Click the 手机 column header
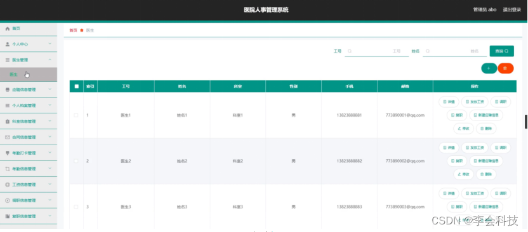The height and width of the screenshot is (232, 528). (349, 86)
